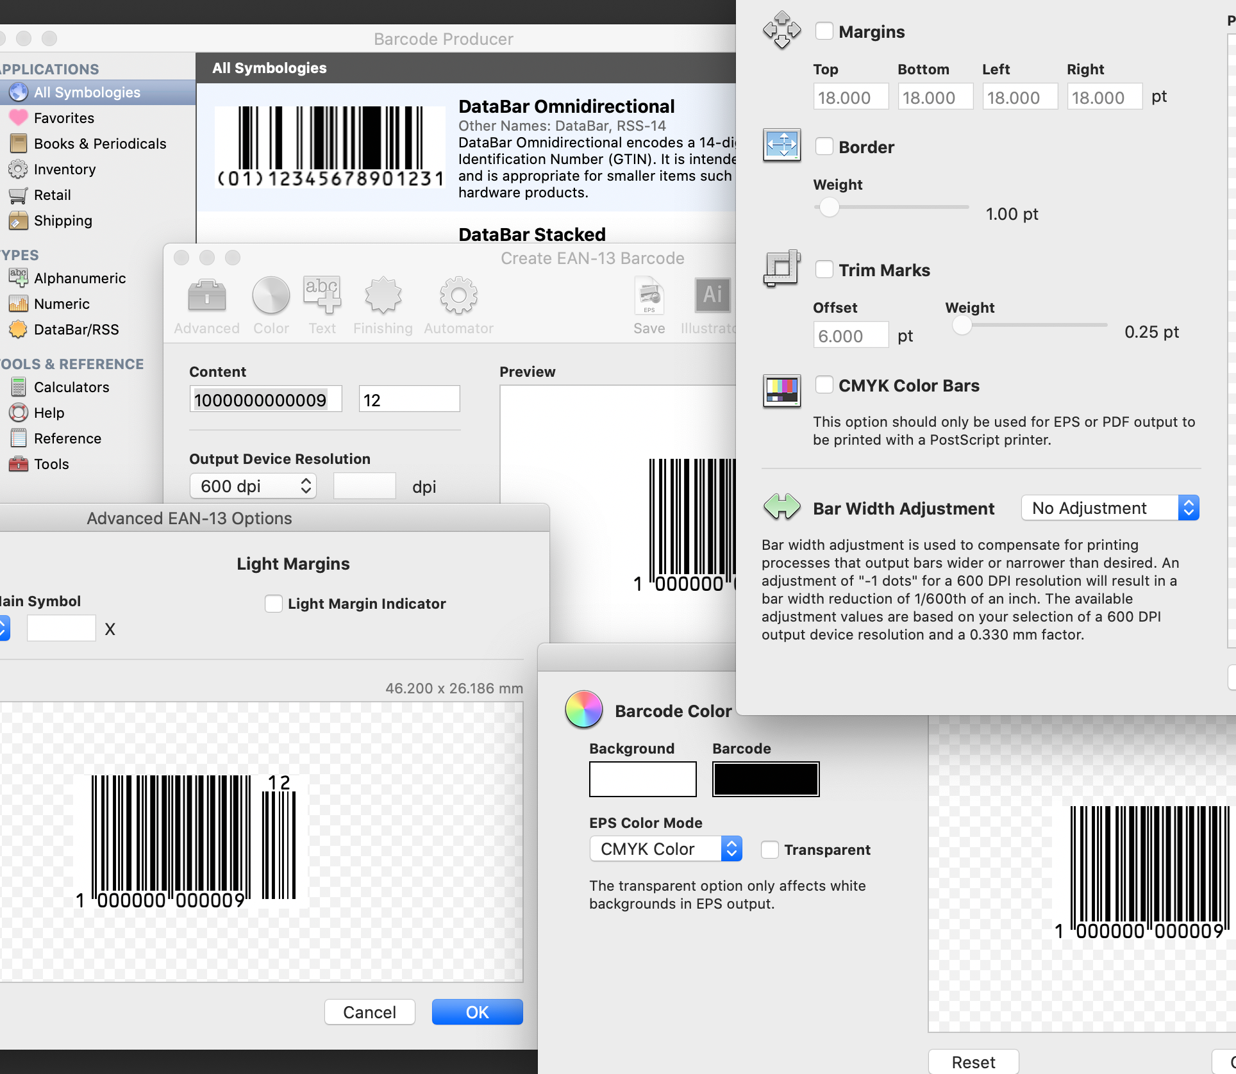Viewport: 1236px width, 1074px height.
Task: Open the EPS Color Mode dropdown
Action: (666, 849)
